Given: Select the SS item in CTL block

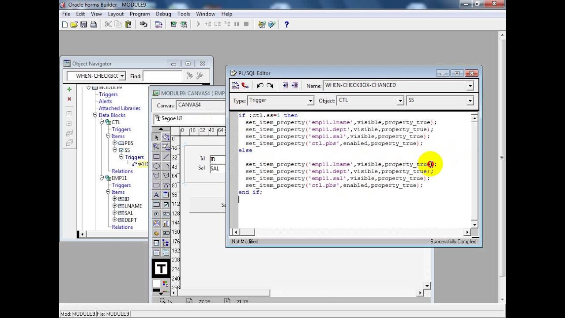Looking at the screenshot, I should [x=127, y=150].
